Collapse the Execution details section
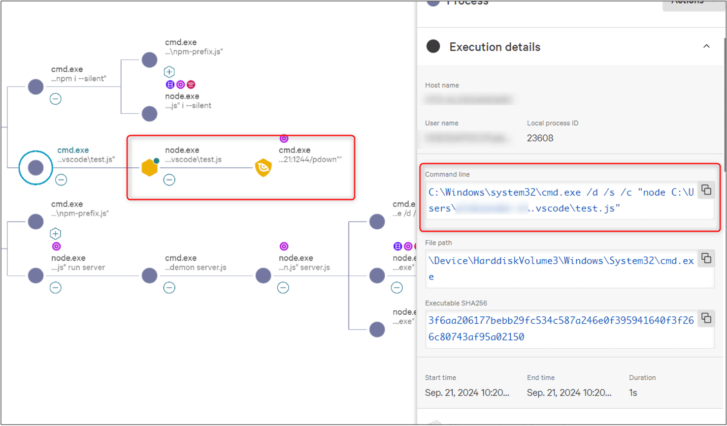727x426 pixels. tap(706, 46)
